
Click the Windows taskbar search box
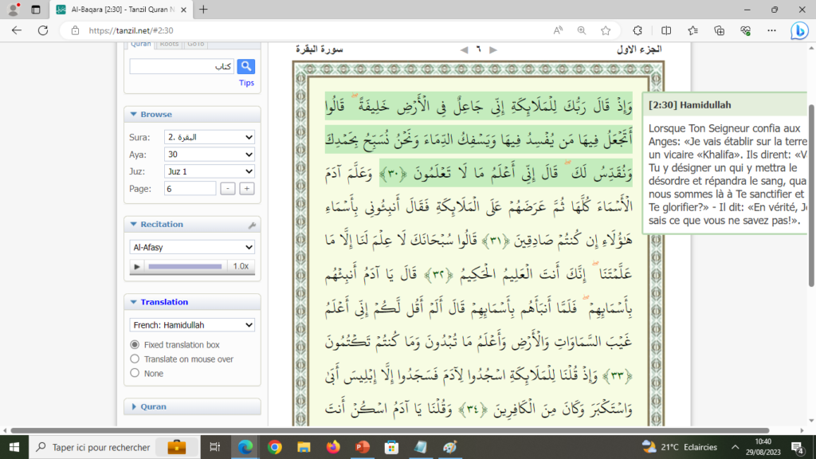point(115,447)
